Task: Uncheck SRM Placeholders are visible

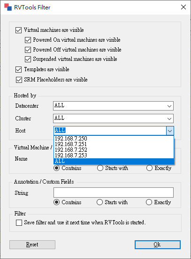Action: point(19,80)
